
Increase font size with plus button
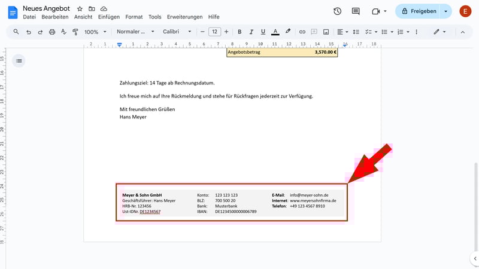(226, 32)
